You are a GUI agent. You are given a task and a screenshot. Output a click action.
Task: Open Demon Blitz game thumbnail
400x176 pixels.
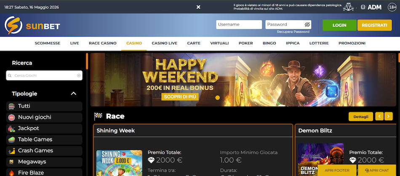click(x=321, y=160)
